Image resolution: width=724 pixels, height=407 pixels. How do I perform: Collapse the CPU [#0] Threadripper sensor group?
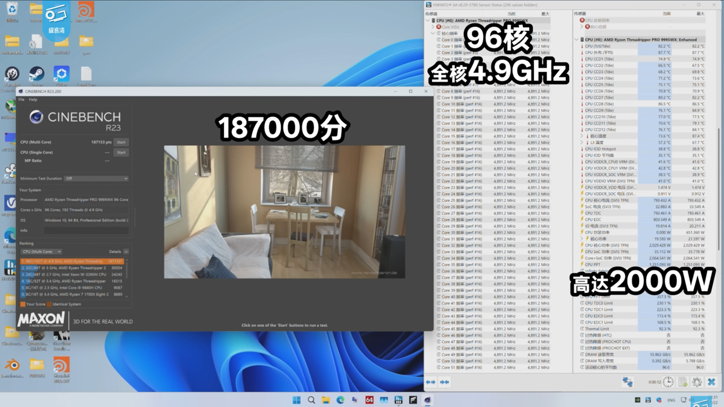(428, 21)
